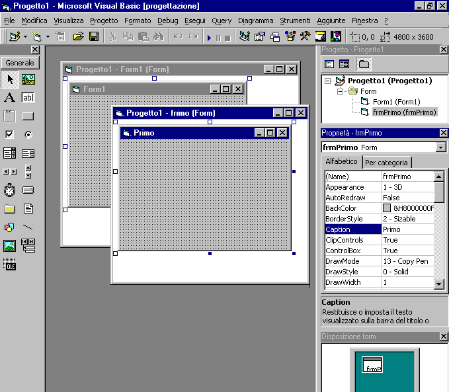Screen dimensions: 449x392
Task: Select the Frame control tool
Action: pos(10,116)
